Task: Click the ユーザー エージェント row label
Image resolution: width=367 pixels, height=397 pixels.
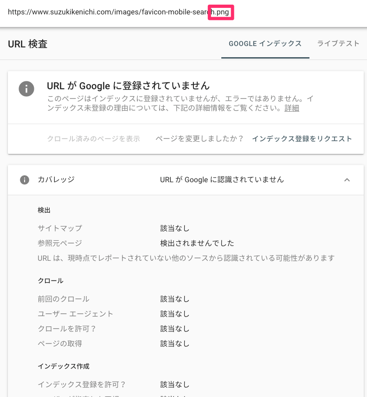Action: [x=75, y=314]
